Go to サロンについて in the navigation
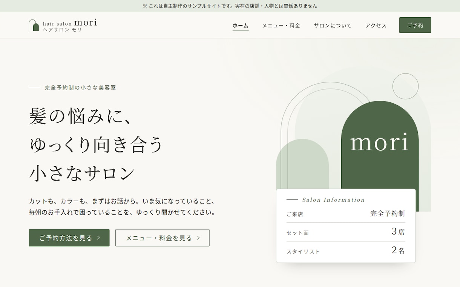Image resolution: width=460 pixels, height=287 pixels. (333, 26)
